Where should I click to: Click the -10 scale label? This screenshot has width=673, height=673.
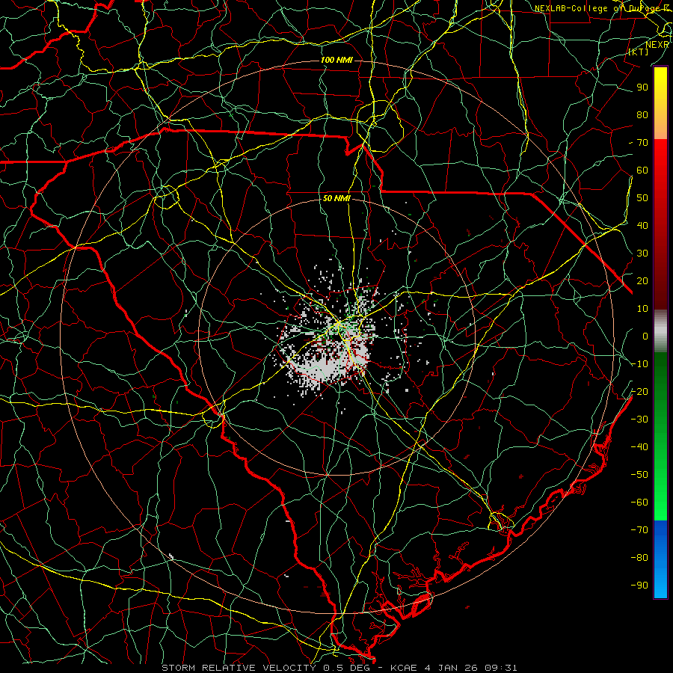(639, 364)
